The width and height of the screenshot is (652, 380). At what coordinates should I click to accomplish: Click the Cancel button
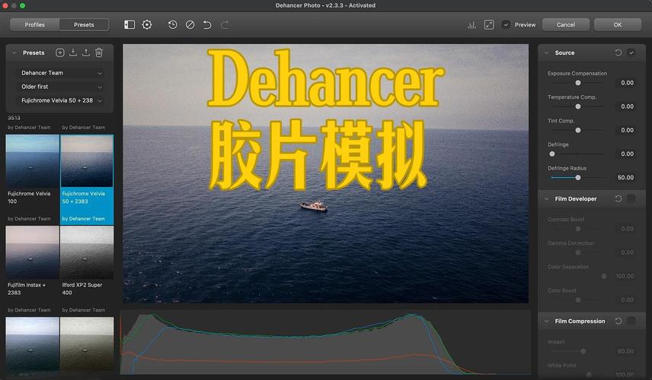pos(566,24)
